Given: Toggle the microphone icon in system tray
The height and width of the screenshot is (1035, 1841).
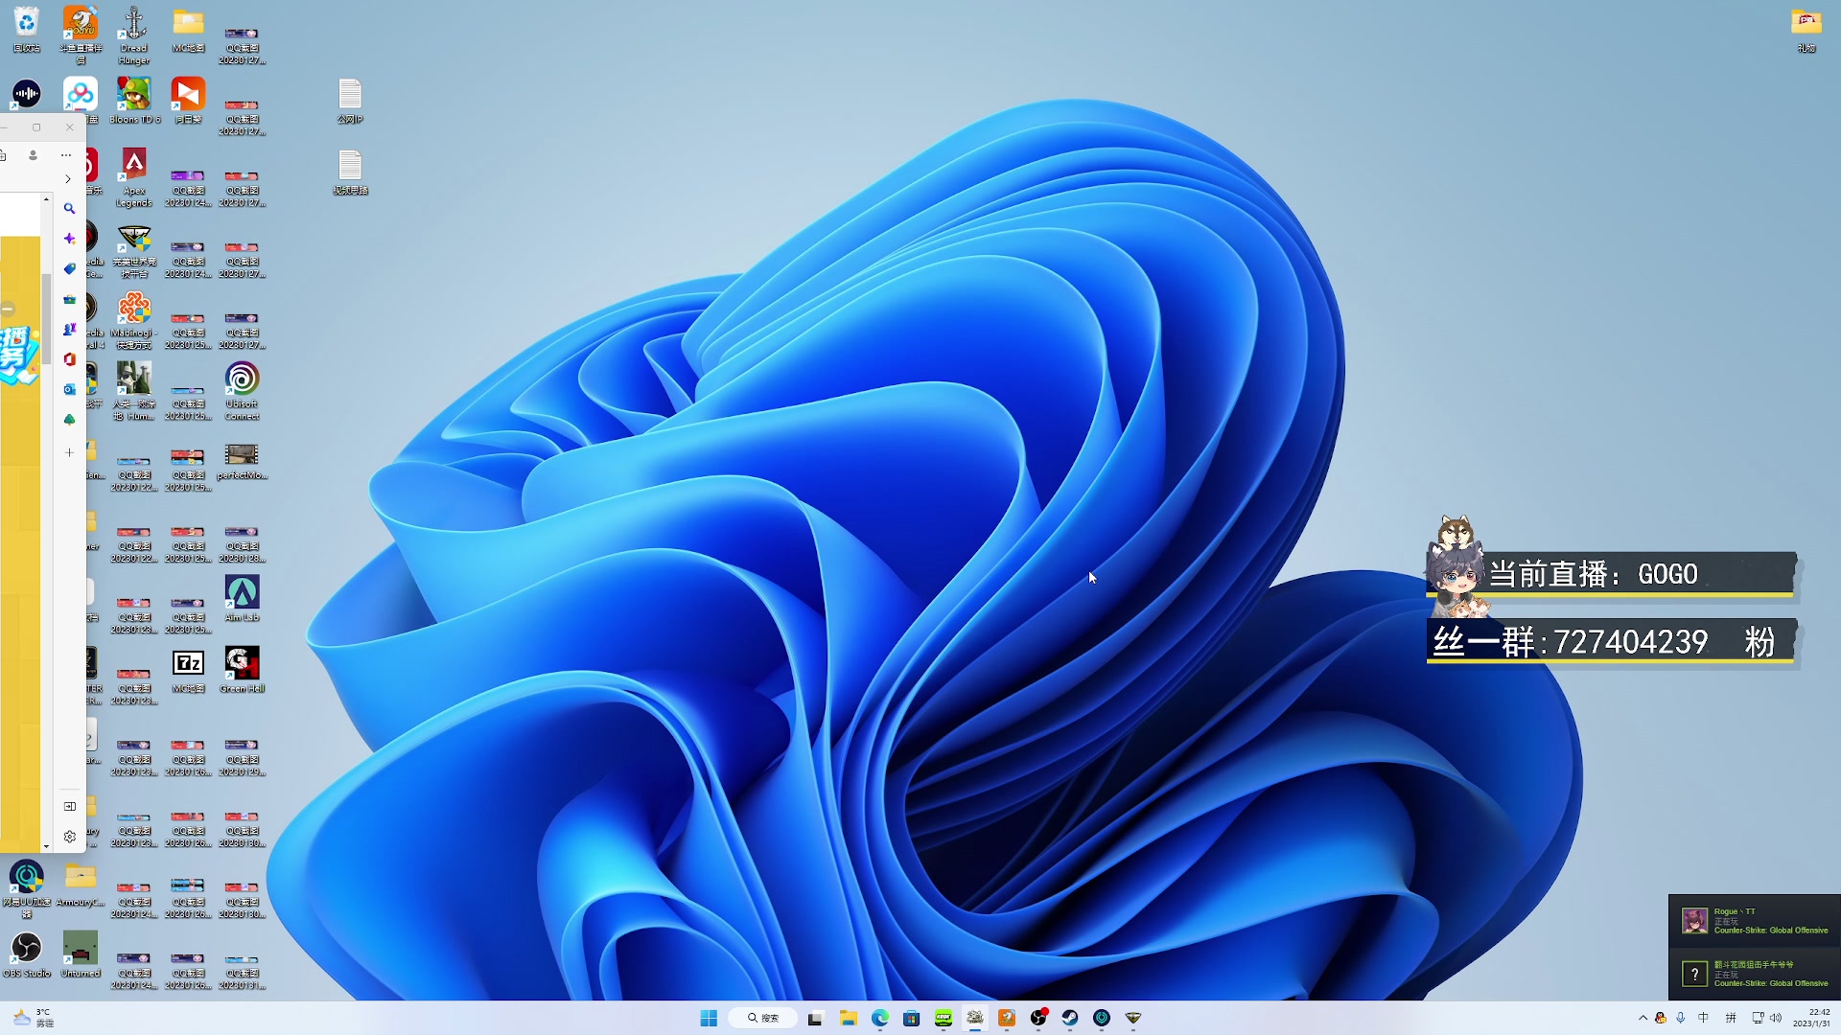Looking at the screenshot, I should point(1681,1018).
